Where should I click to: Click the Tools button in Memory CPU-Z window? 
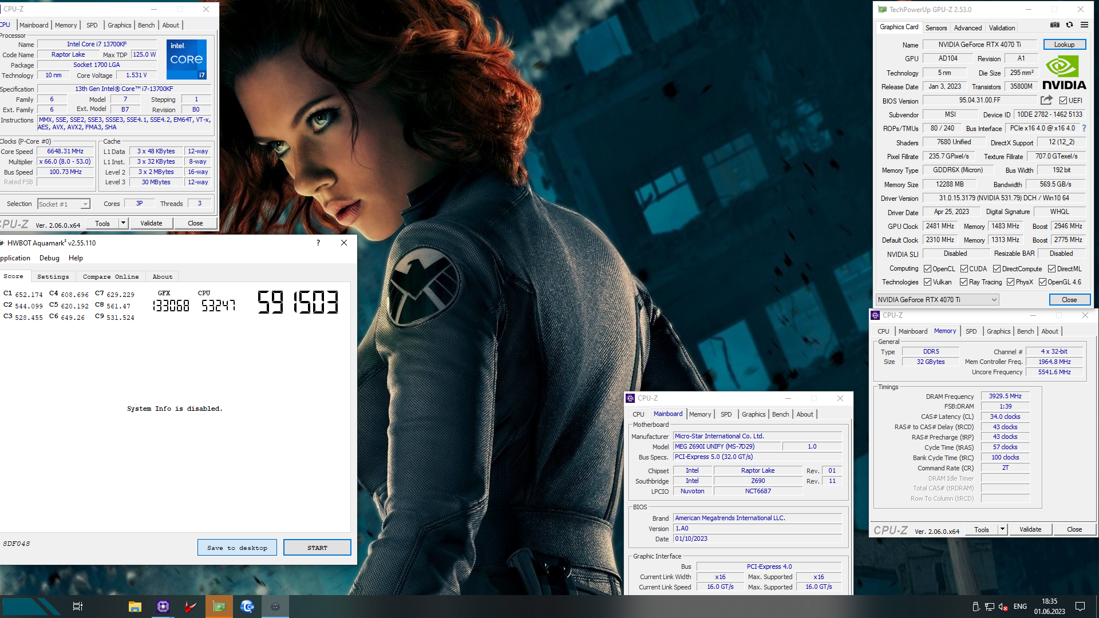981,529
